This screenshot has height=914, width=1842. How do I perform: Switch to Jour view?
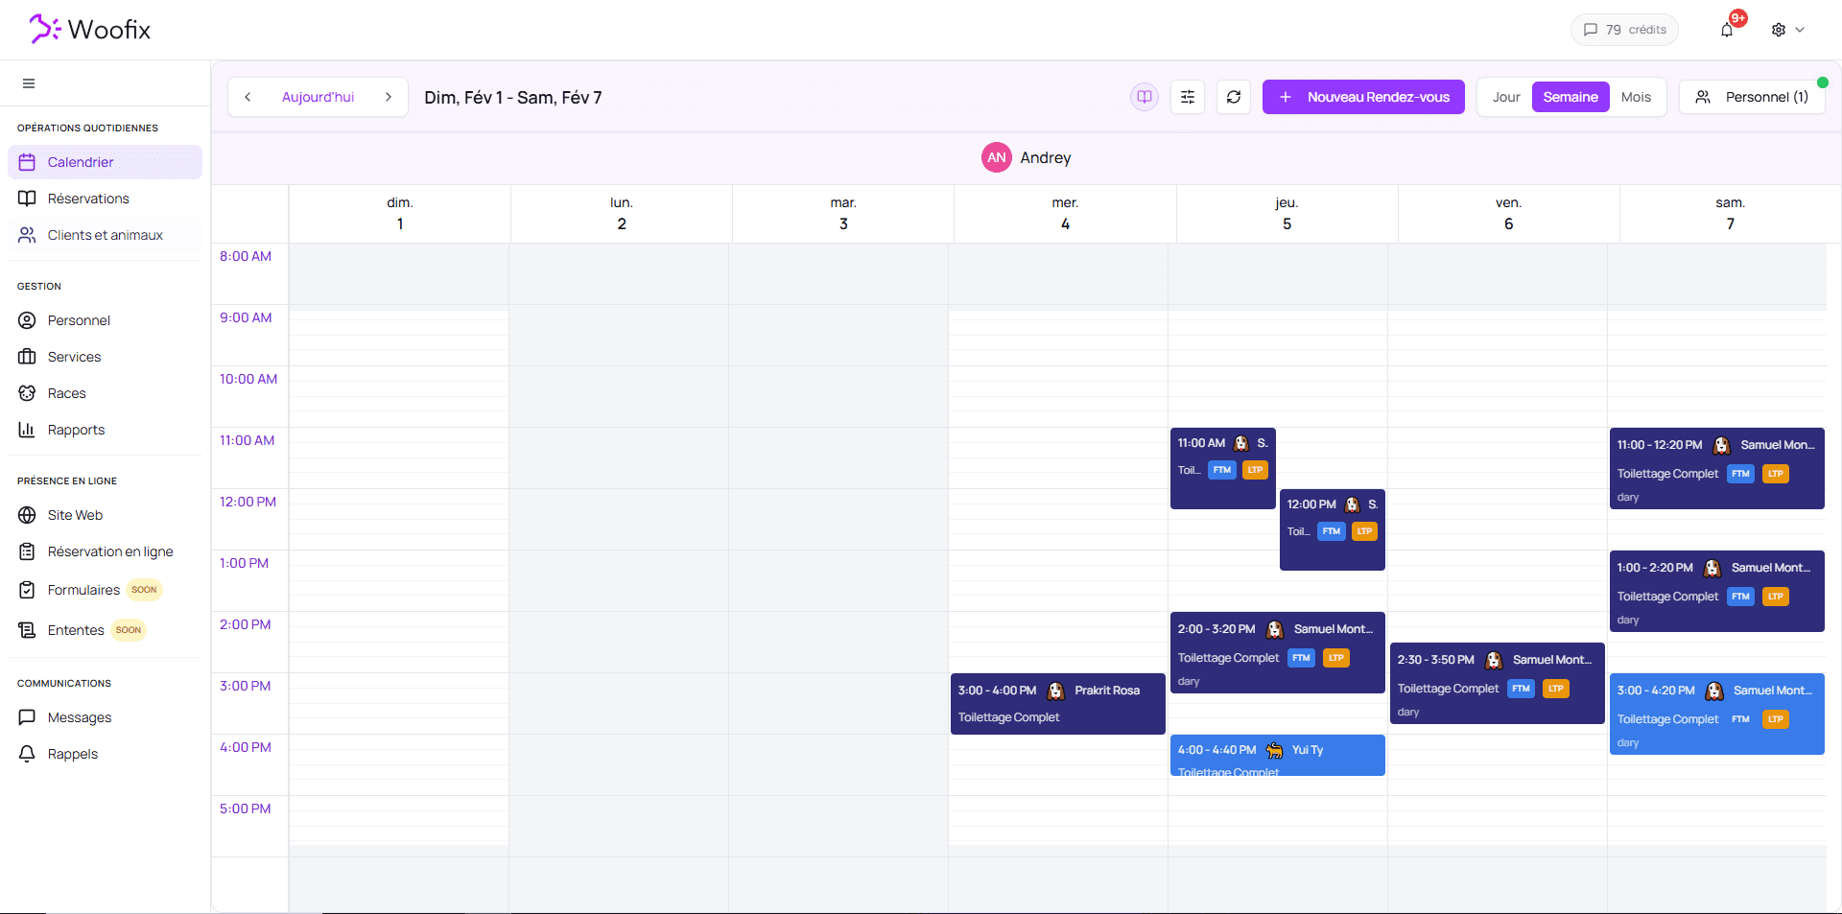[1505, 97]
